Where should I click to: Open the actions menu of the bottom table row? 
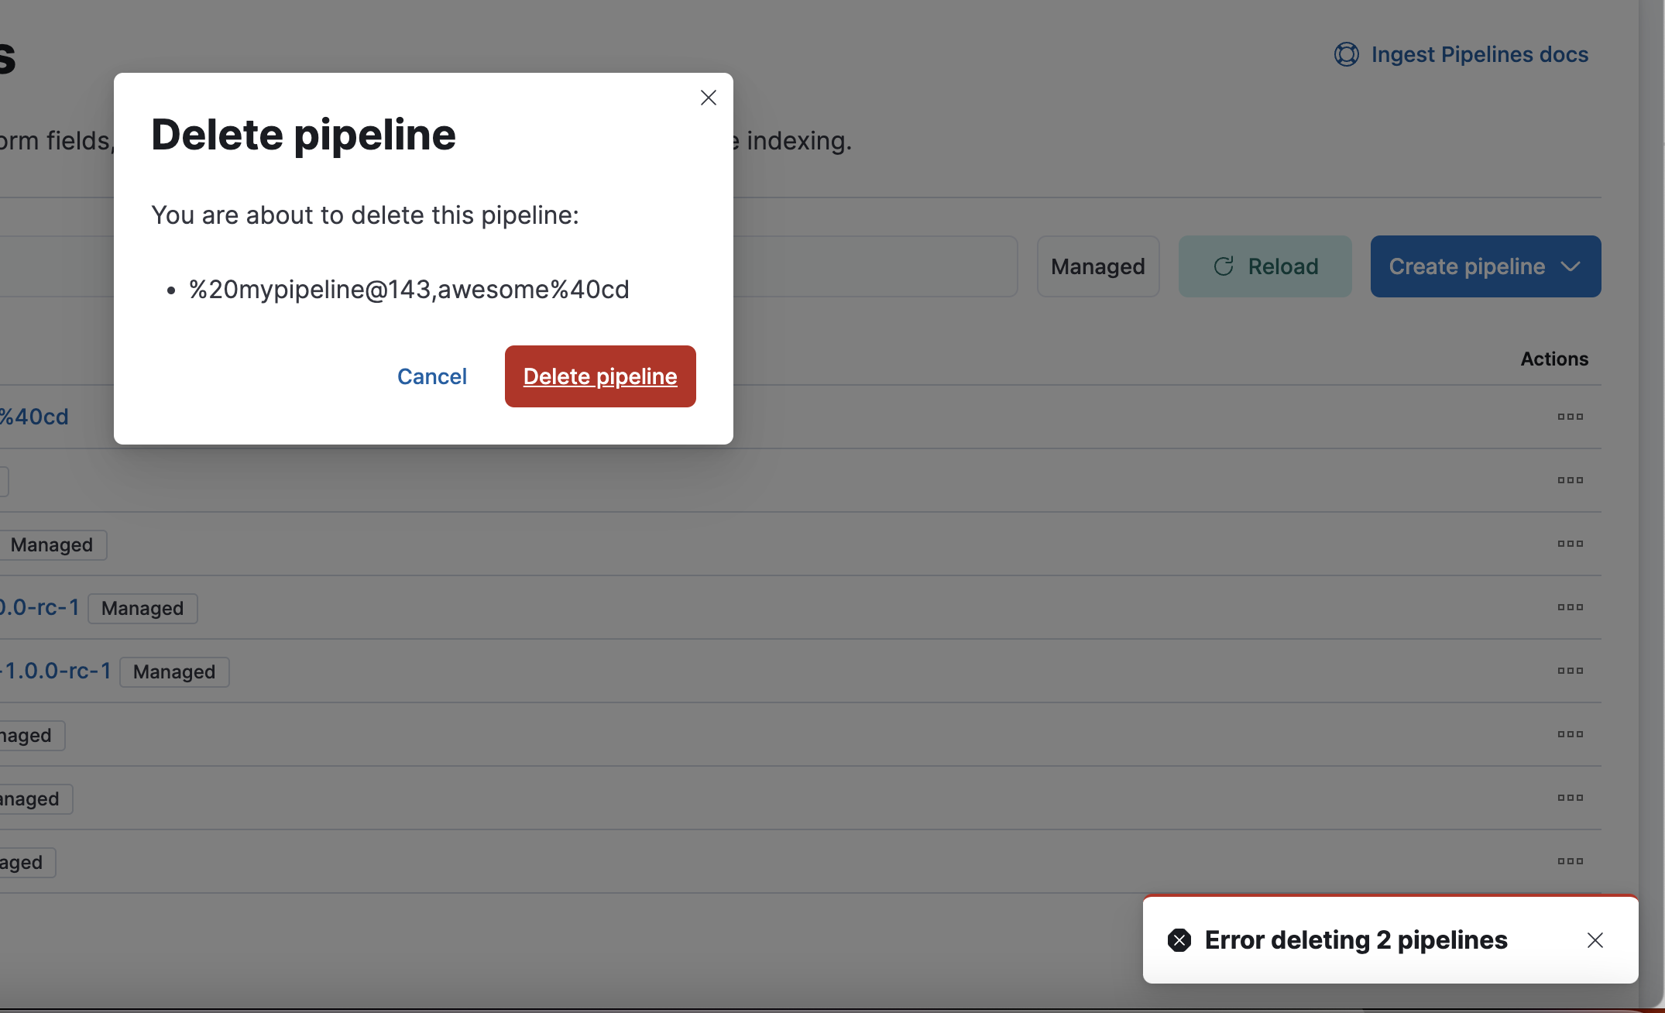1571,861
